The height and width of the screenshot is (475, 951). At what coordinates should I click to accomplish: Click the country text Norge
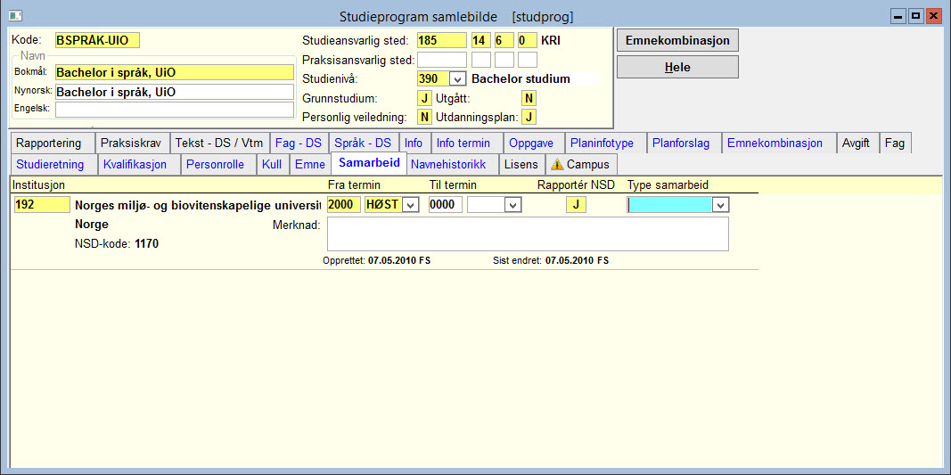point(91,224)
